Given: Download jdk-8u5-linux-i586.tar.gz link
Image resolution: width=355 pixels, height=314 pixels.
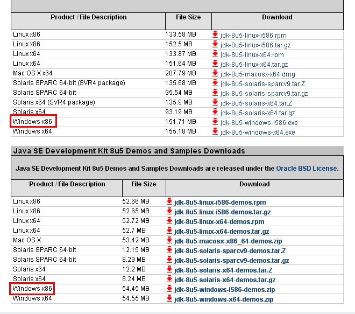Looking at the screenshot, I should tap(255, 45).
